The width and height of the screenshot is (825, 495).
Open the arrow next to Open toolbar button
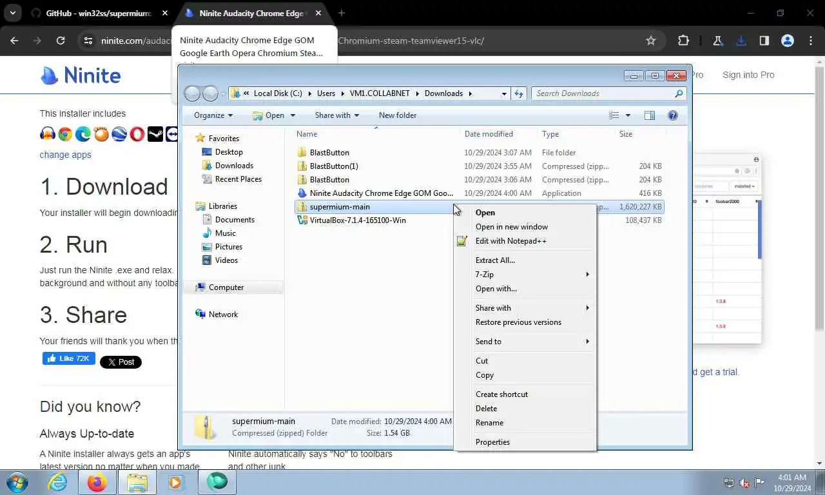[293, 115]
